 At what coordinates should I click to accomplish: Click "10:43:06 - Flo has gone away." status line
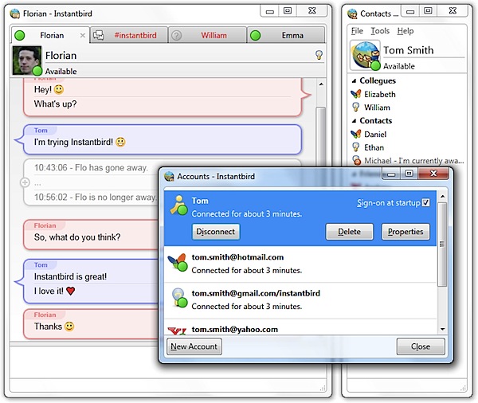[91, 168]
